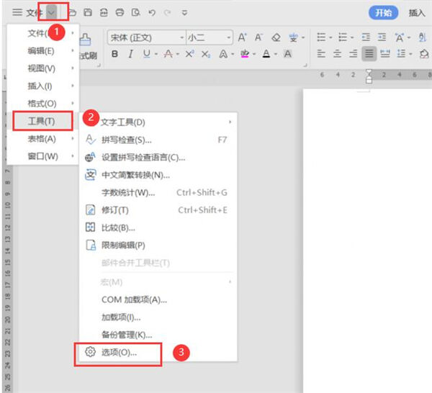Click the Bold formatting icon
The height and width of the screenshot is (393, 432).
tap(114, 54)
